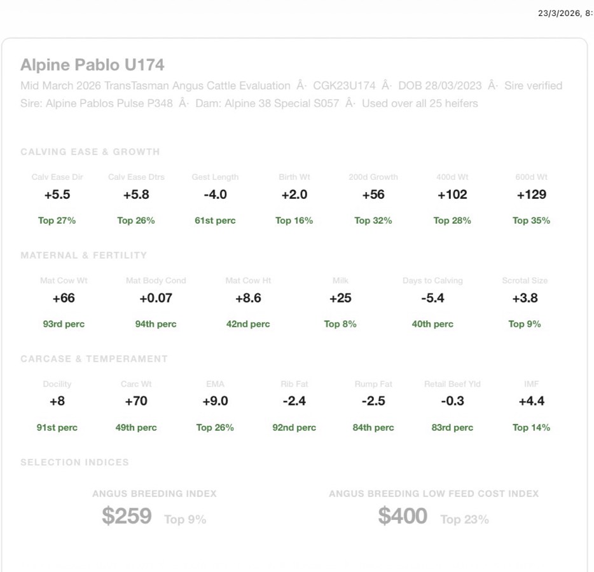The image size is (594, 572).
Task: Select the EMA +9.0 value
Action: [215, 401]
